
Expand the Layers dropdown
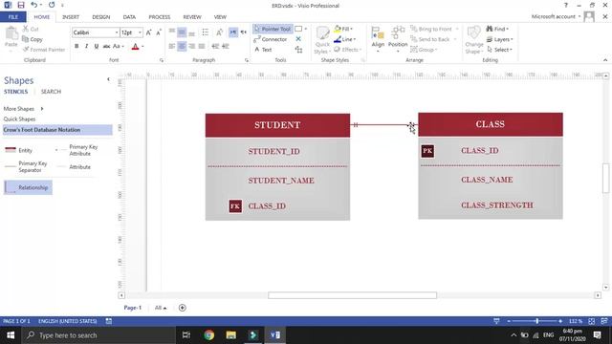(x=499, y=39)
